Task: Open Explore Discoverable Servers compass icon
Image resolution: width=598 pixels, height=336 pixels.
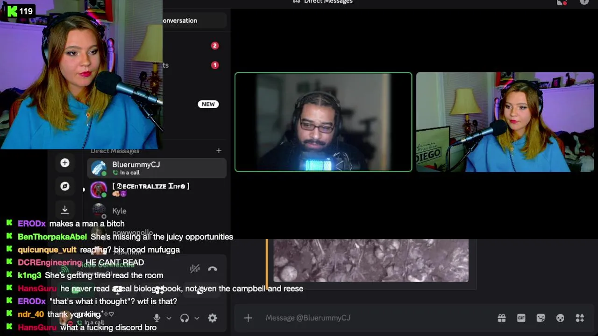Action: (65, 186)
